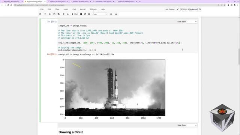Close the active 03_Annotating_Images browser tab
The width and height of the screenshot is (240, 135).
click(45, 1)
